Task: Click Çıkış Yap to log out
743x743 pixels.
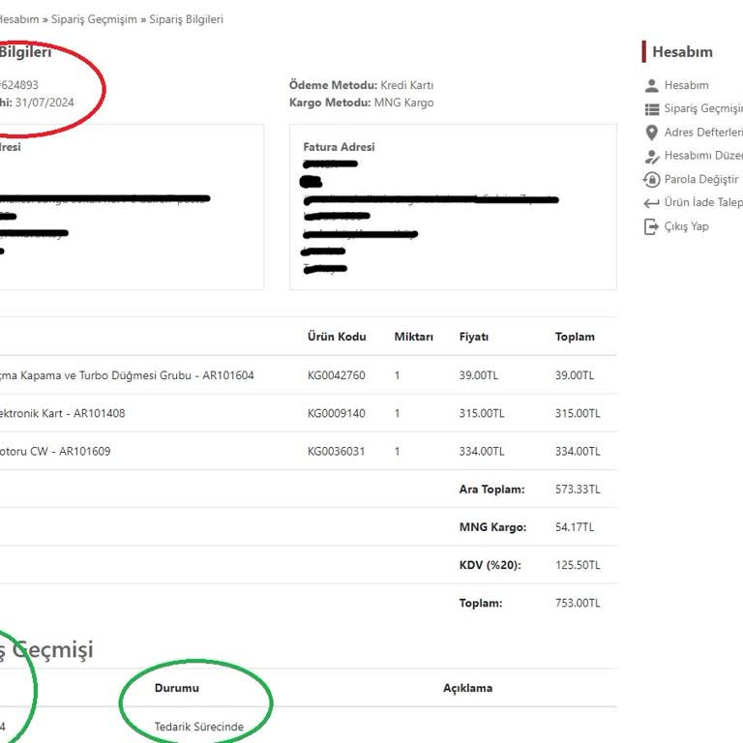Action: click(x=686, y=226)
